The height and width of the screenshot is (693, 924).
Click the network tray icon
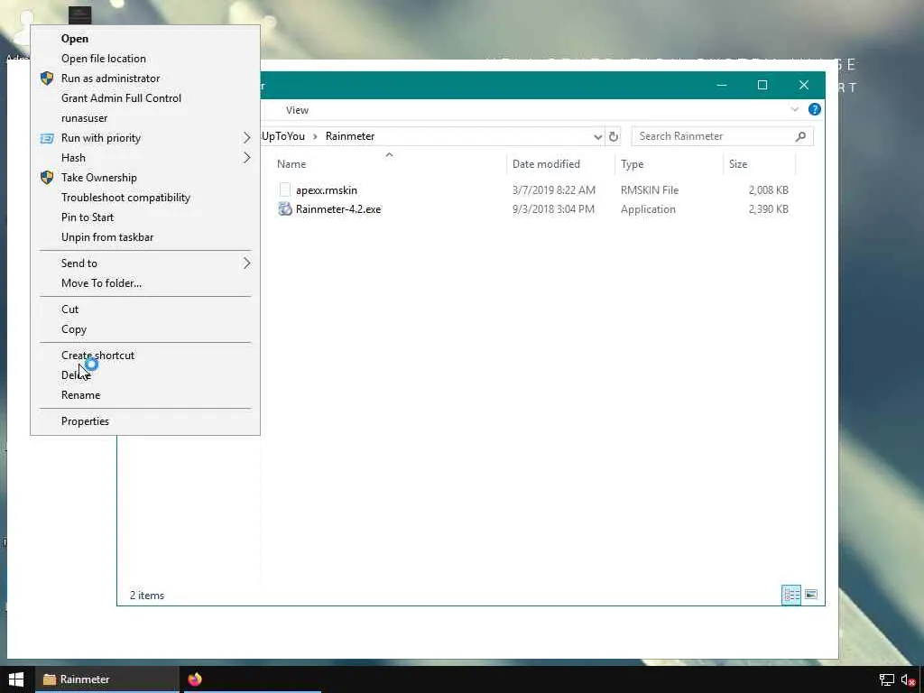(x=886, y=680)
